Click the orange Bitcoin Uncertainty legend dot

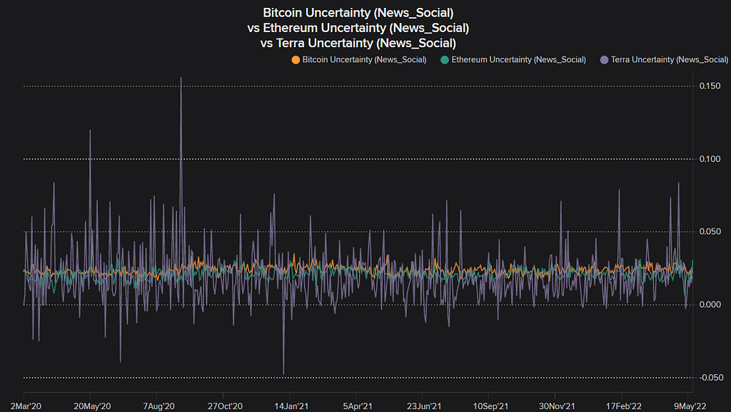(x=296, y=60)
